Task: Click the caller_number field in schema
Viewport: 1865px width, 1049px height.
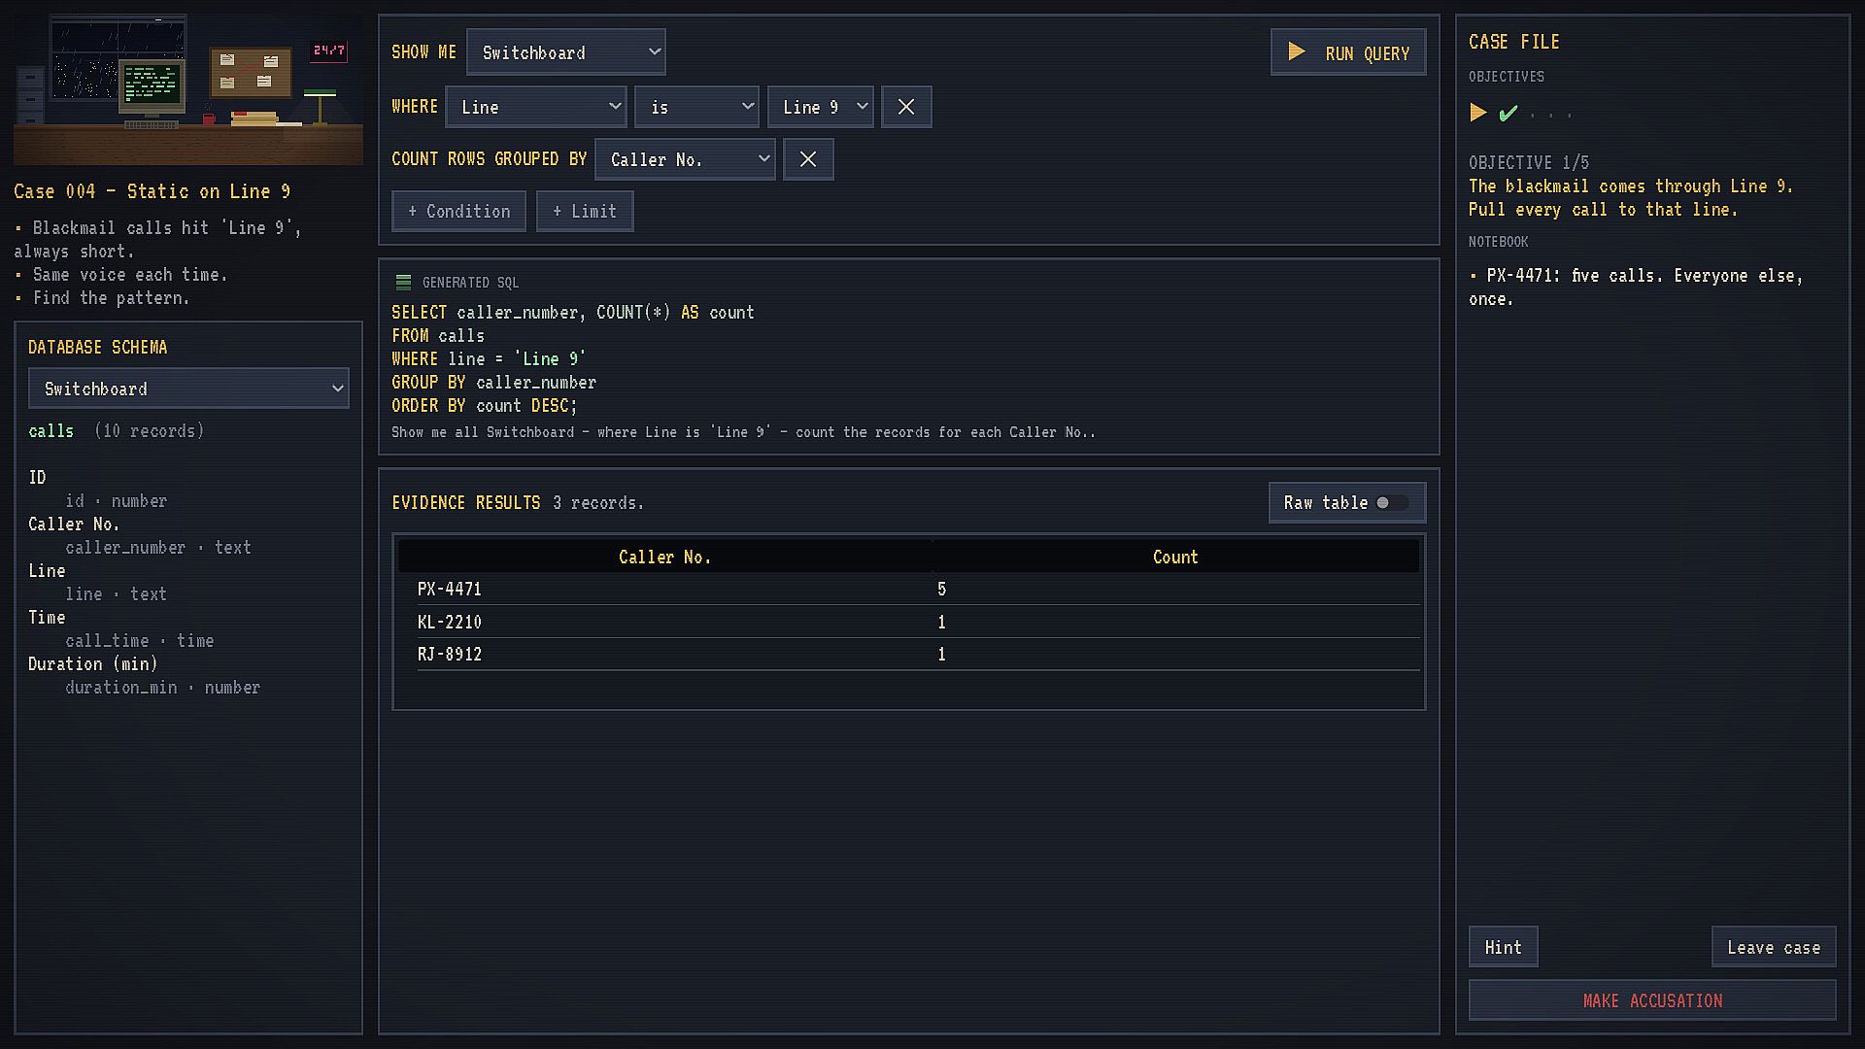Action: click(x=158, y=547)
